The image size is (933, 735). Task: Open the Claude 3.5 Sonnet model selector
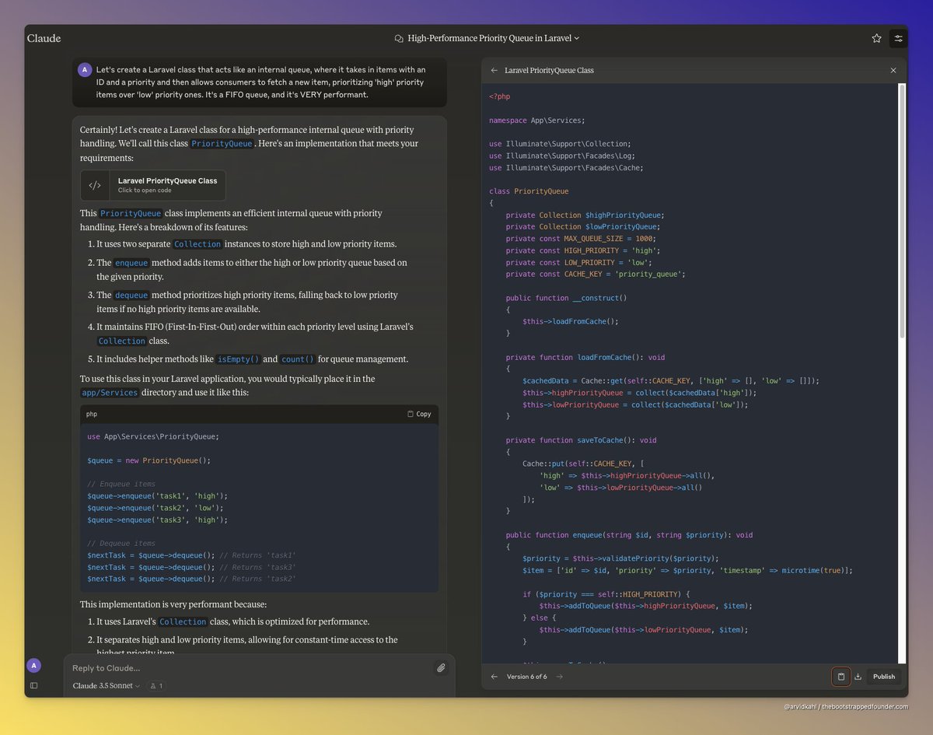(107, 686)
